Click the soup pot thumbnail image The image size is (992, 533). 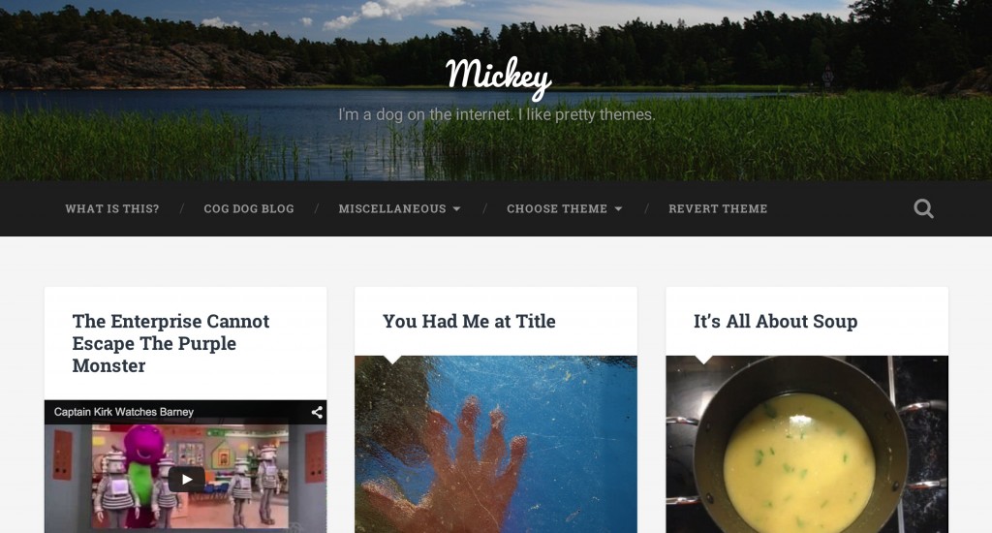tap(807, 444)
